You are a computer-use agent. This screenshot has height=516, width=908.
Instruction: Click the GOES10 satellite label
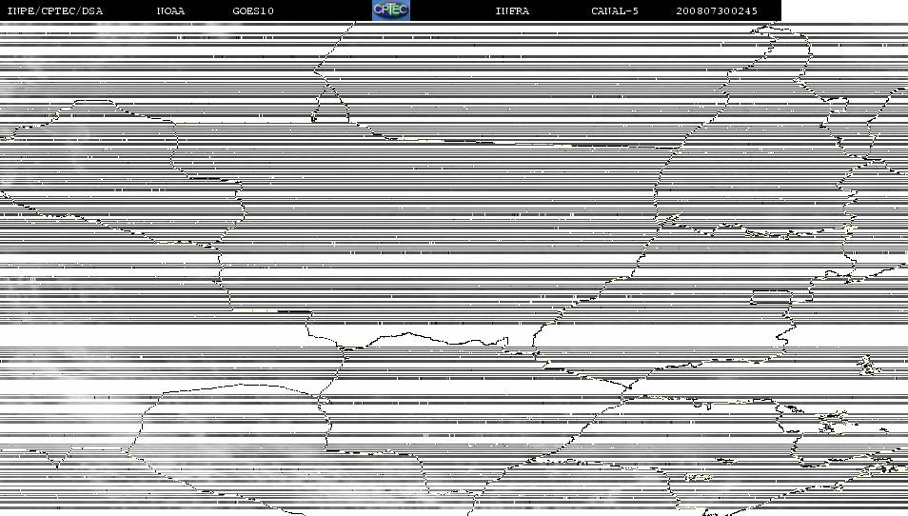[x=253, y=11]
